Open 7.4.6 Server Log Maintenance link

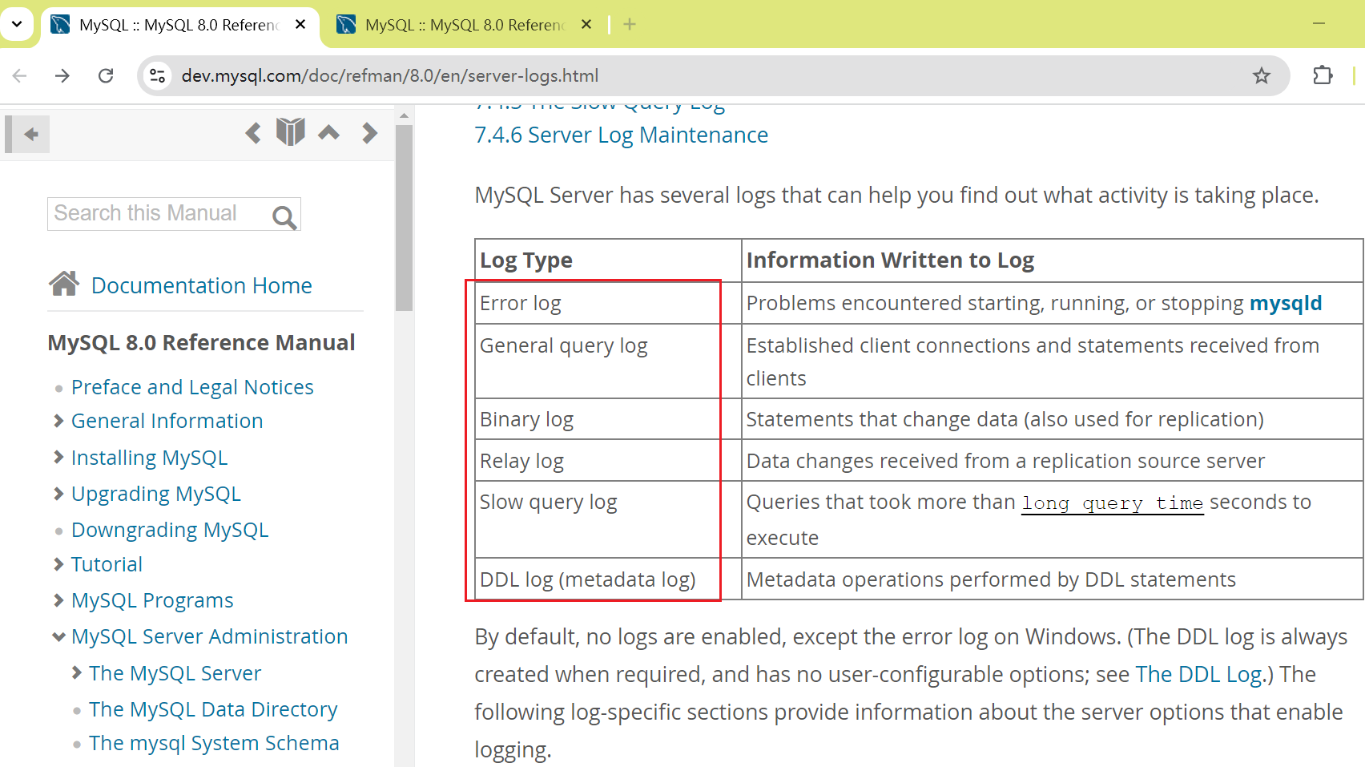621,135
